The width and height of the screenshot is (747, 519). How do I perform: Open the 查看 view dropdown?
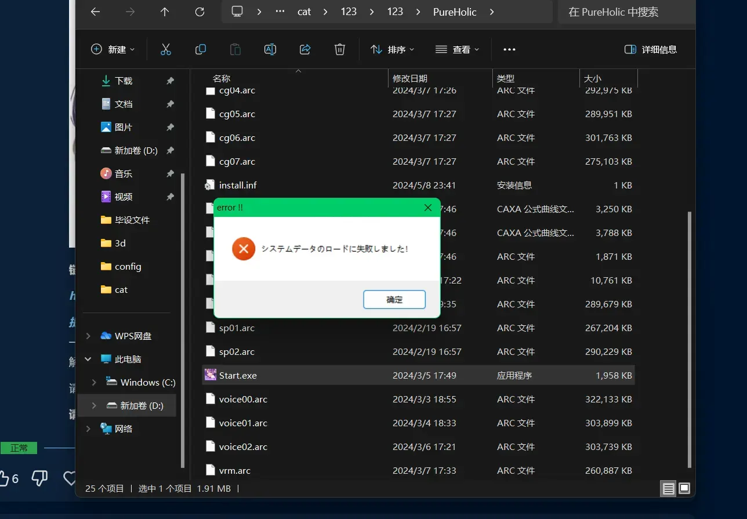pyautogui.click(x=458, y=49)
